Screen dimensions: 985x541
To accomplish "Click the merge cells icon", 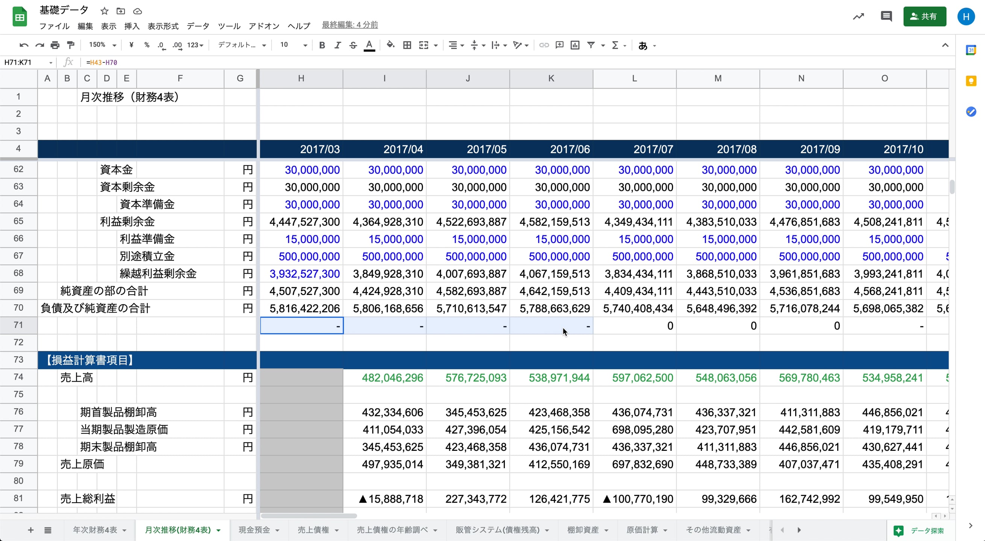I will (x=424, y=45).
